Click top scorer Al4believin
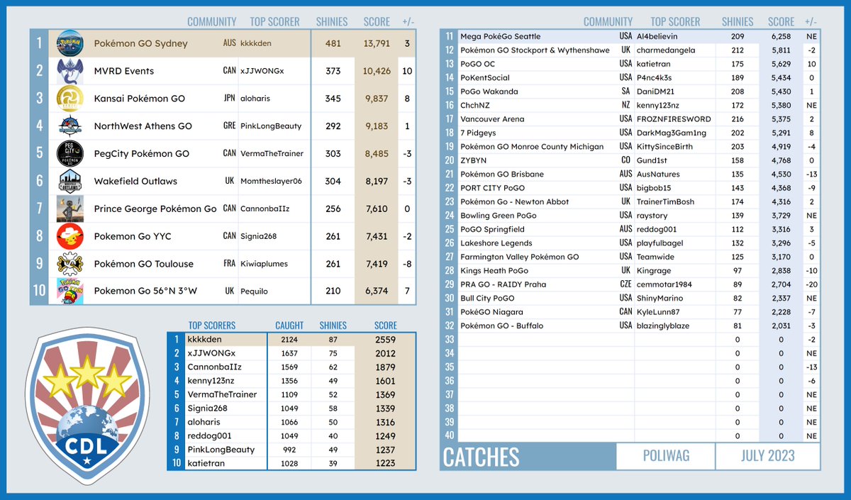Image resolution: width=851 pixels, height=500 pixels. (657, 36)
